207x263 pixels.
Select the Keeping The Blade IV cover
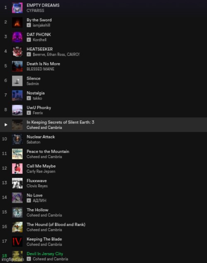(x=17, y=242)
